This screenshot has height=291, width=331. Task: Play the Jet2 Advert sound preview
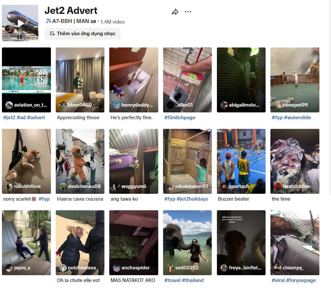tap(20, 23)
